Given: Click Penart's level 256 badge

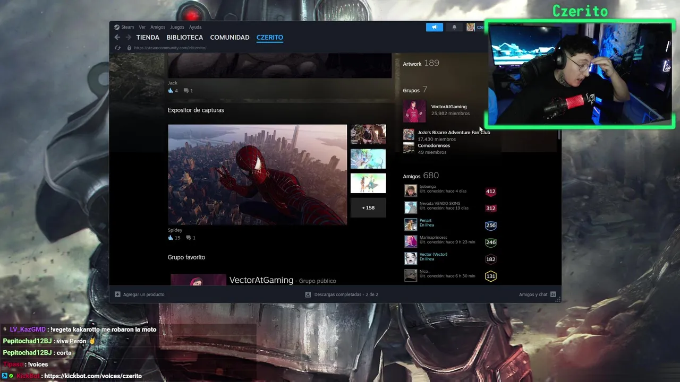Looking at the screenshot, I should (x=490, y=225).
